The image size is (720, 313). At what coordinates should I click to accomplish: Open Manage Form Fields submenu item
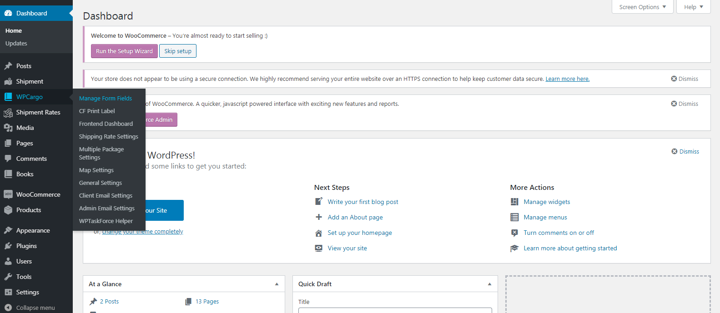tap(106, 98)
